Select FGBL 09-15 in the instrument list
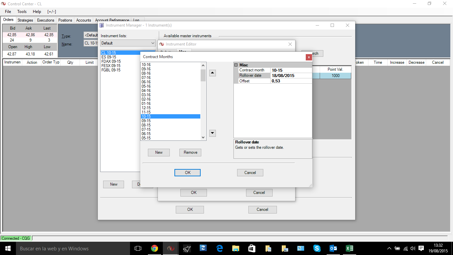This screenshot has height=255, width=453. (x=111, y=70)
